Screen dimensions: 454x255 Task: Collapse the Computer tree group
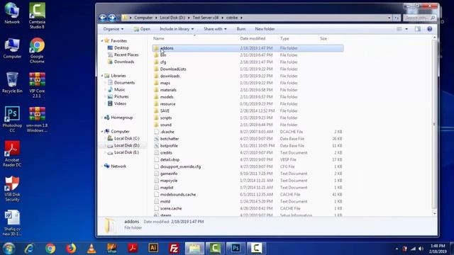pos(102,132)
